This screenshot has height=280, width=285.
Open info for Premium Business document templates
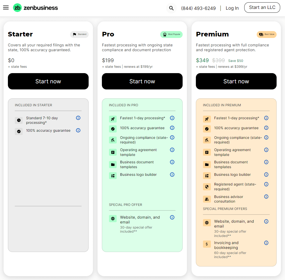(266, 162)
